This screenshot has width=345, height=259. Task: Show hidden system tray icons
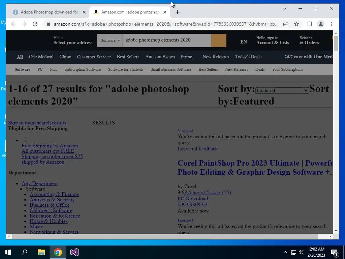(285, 252)
